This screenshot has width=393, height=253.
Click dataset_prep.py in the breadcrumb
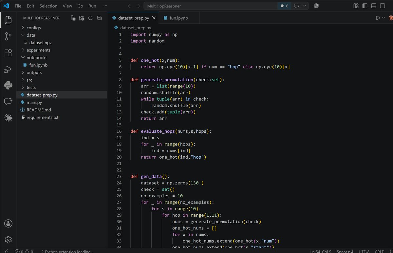point(133,28)
